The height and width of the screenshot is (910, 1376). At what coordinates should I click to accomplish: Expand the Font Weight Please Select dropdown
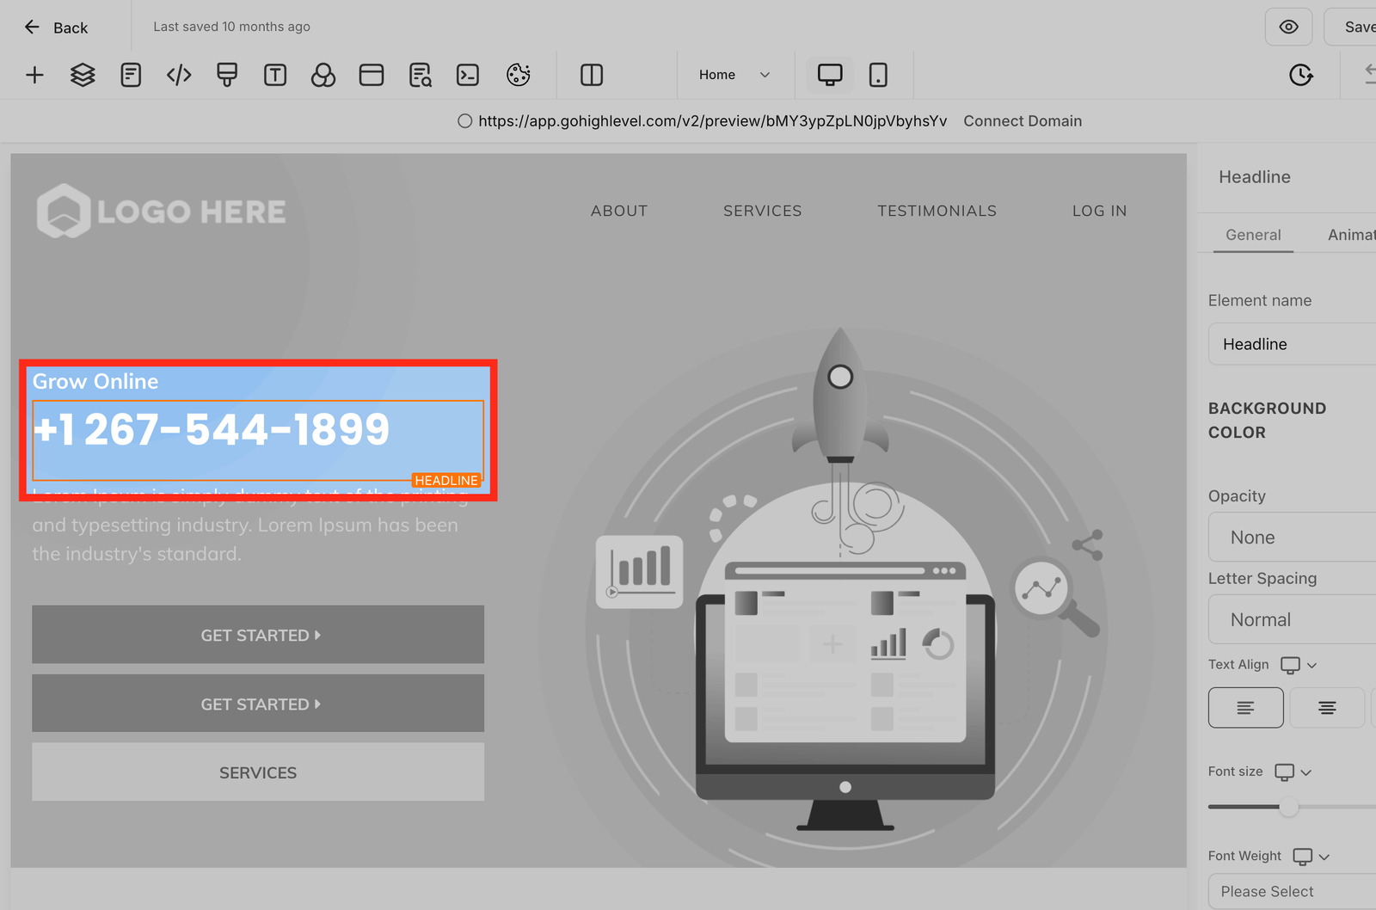click(x=1290, y=891)
